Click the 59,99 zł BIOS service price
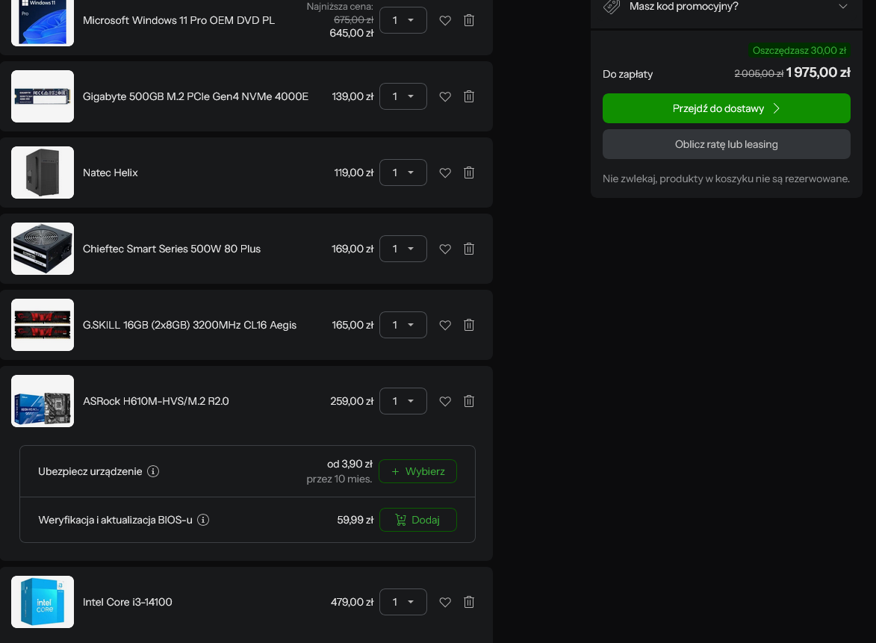This screenshot has height=643, width=876. tap(355, 520)
